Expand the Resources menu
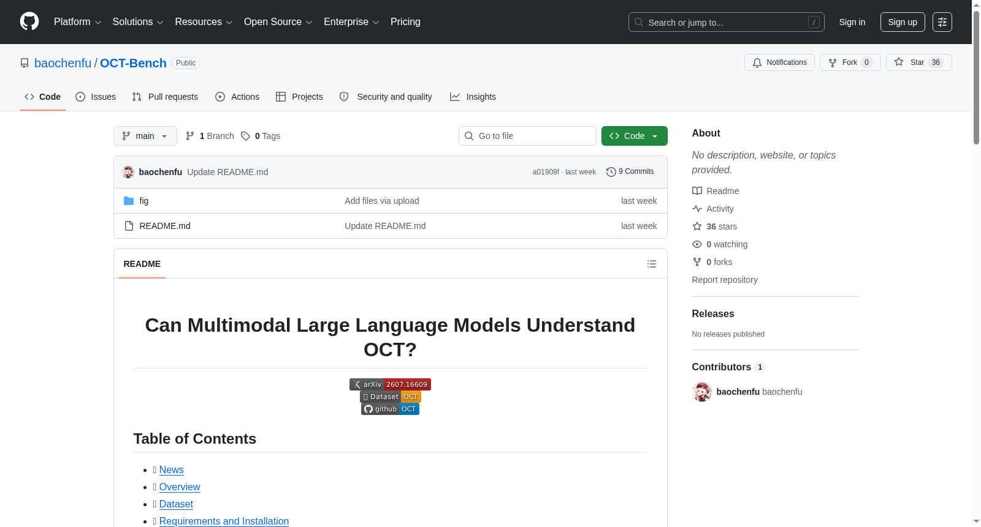The height and width of the screenshot is (527, 981). pyautogui.click(x=204, y=22)
